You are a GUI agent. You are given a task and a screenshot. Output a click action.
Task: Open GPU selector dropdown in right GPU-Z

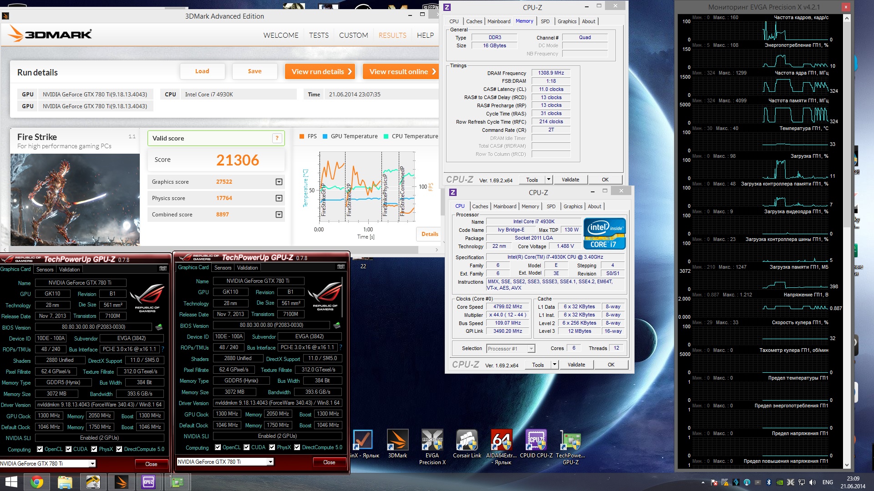coord(270,462)
